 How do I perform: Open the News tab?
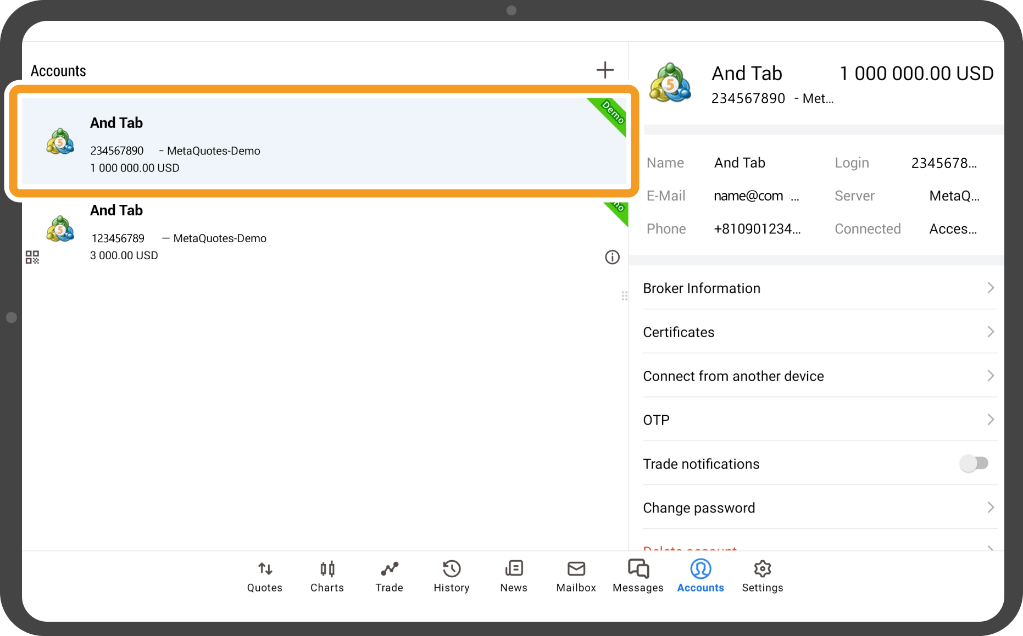coord(514,576)
